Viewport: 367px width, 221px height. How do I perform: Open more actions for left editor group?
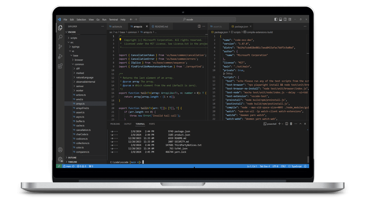point(204,26)
